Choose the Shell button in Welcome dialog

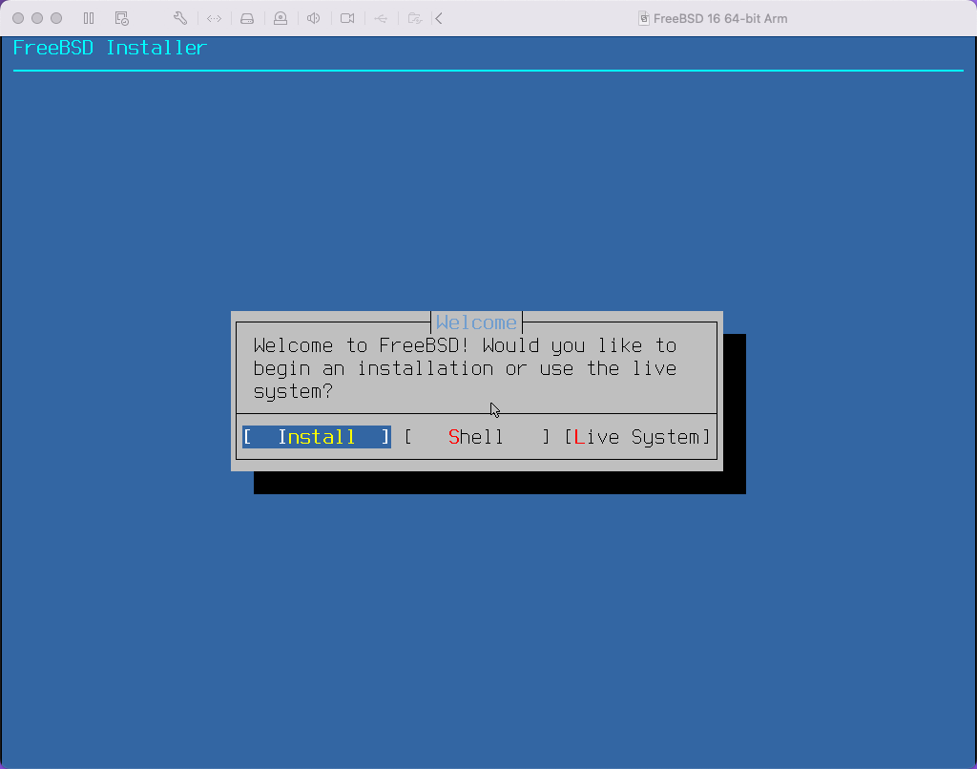pos(477,437)
